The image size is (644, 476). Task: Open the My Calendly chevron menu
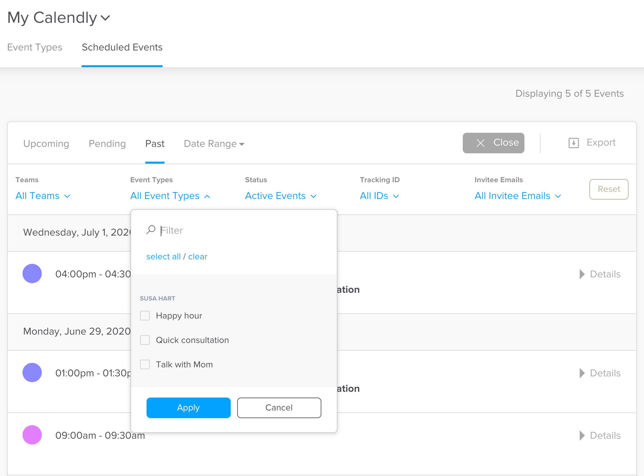tap(105, 18)
